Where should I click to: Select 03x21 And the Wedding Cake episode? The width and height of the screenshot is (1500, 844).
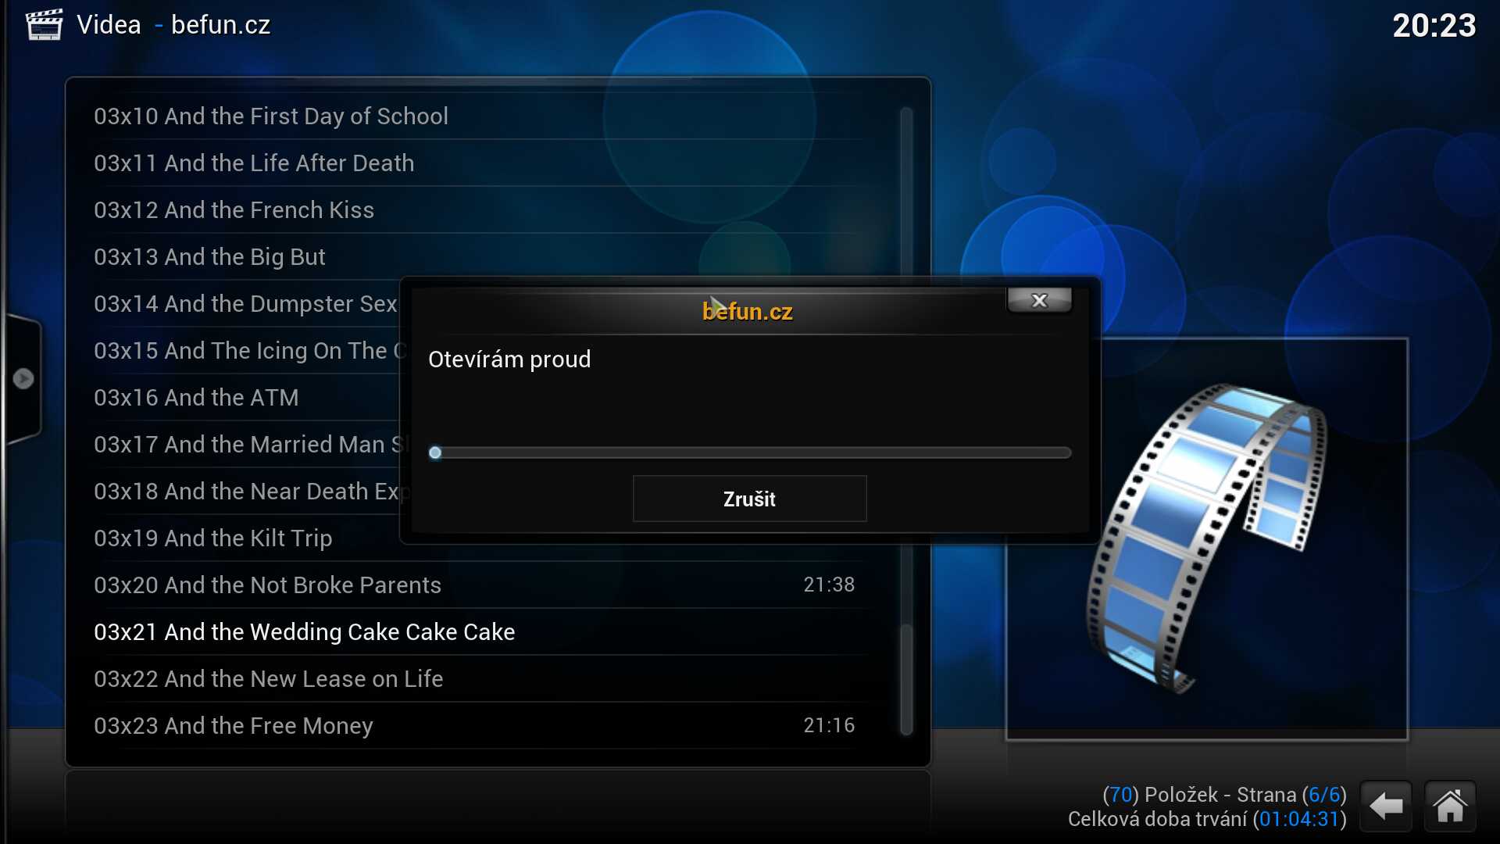tap(304, 632)
